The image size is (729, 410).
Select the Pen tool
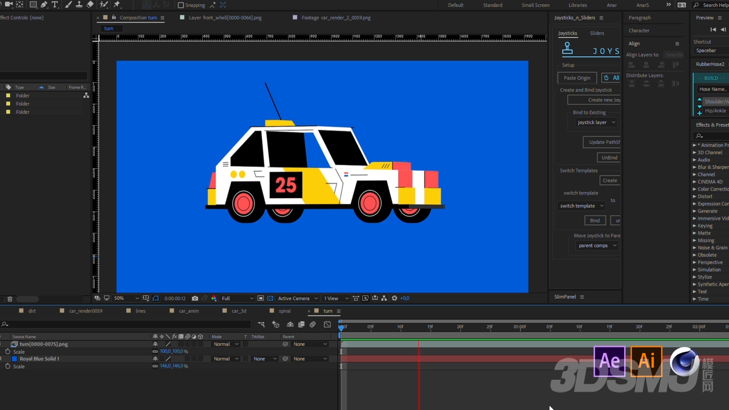[x=44, y=5]
